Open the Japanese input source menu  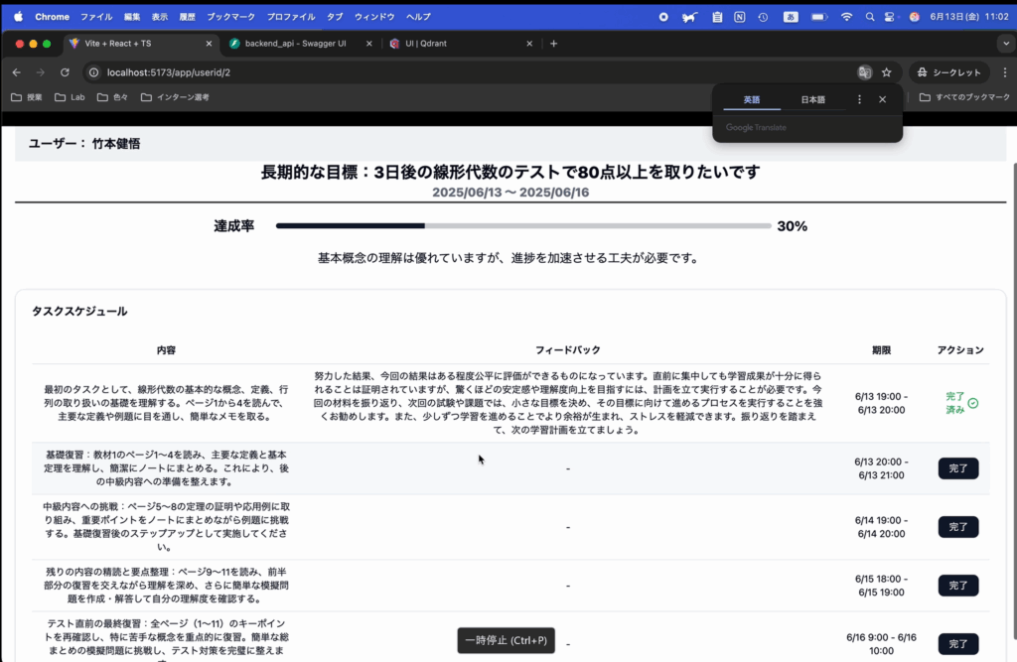[x=790, y=17]
